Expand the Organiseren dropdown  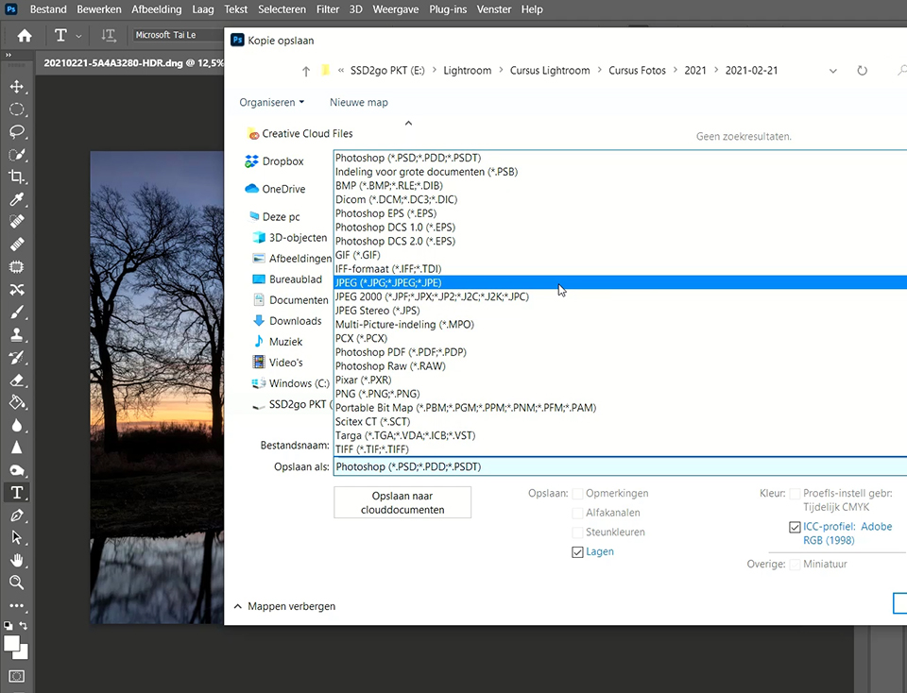point(271,102)
